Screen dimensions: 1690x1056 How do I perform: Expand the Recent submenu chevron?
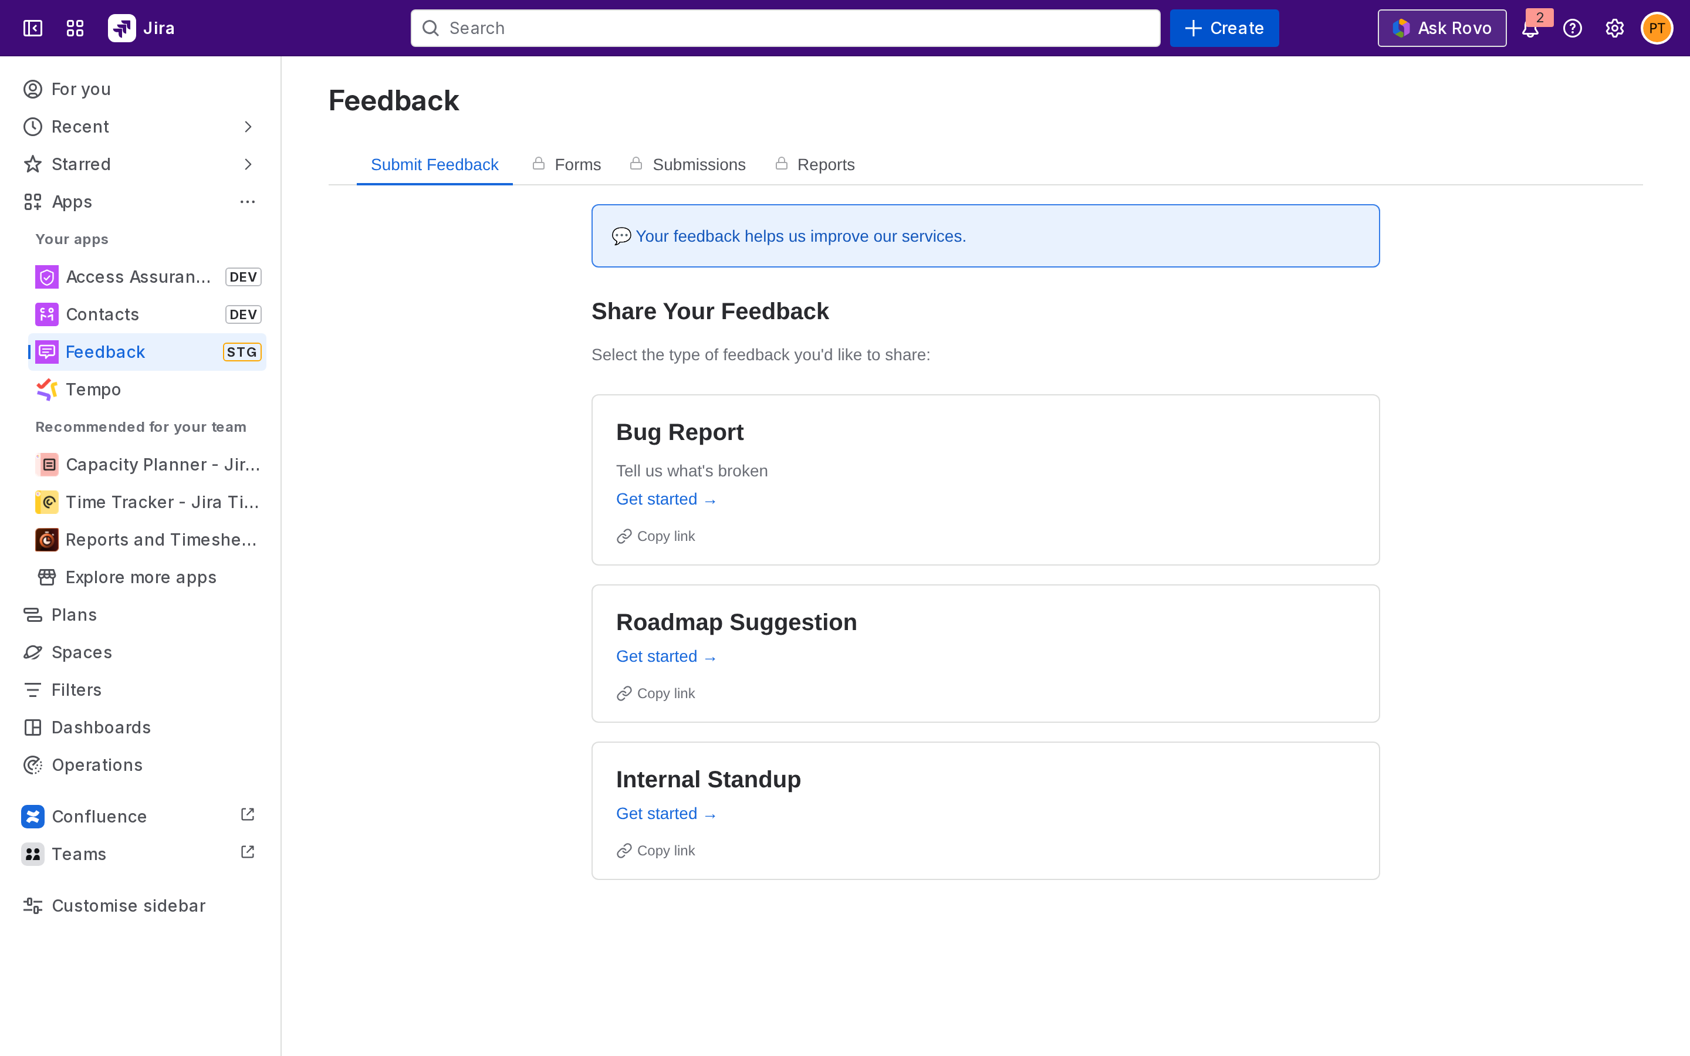pos(248,126)
